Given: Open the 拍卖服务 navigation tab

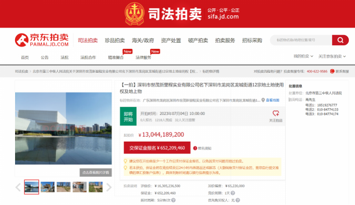Looking at the screenshot, I should [x=225, y=40].
